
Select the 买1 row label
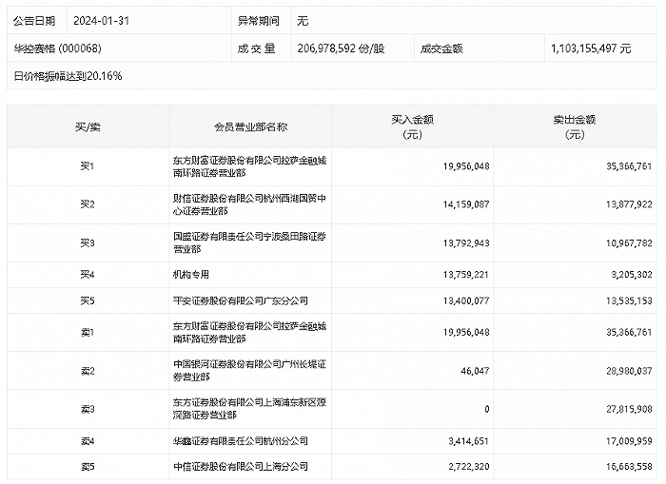88,166
